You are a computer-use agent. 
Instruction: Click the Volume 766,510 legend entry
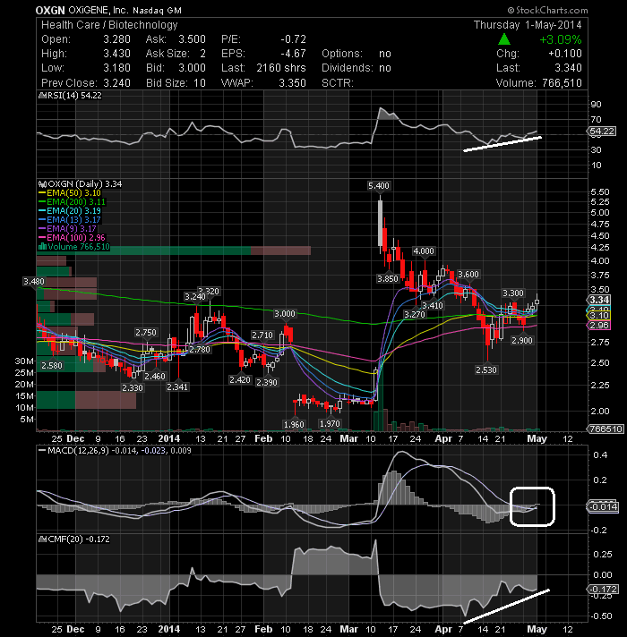pos(74,247)
